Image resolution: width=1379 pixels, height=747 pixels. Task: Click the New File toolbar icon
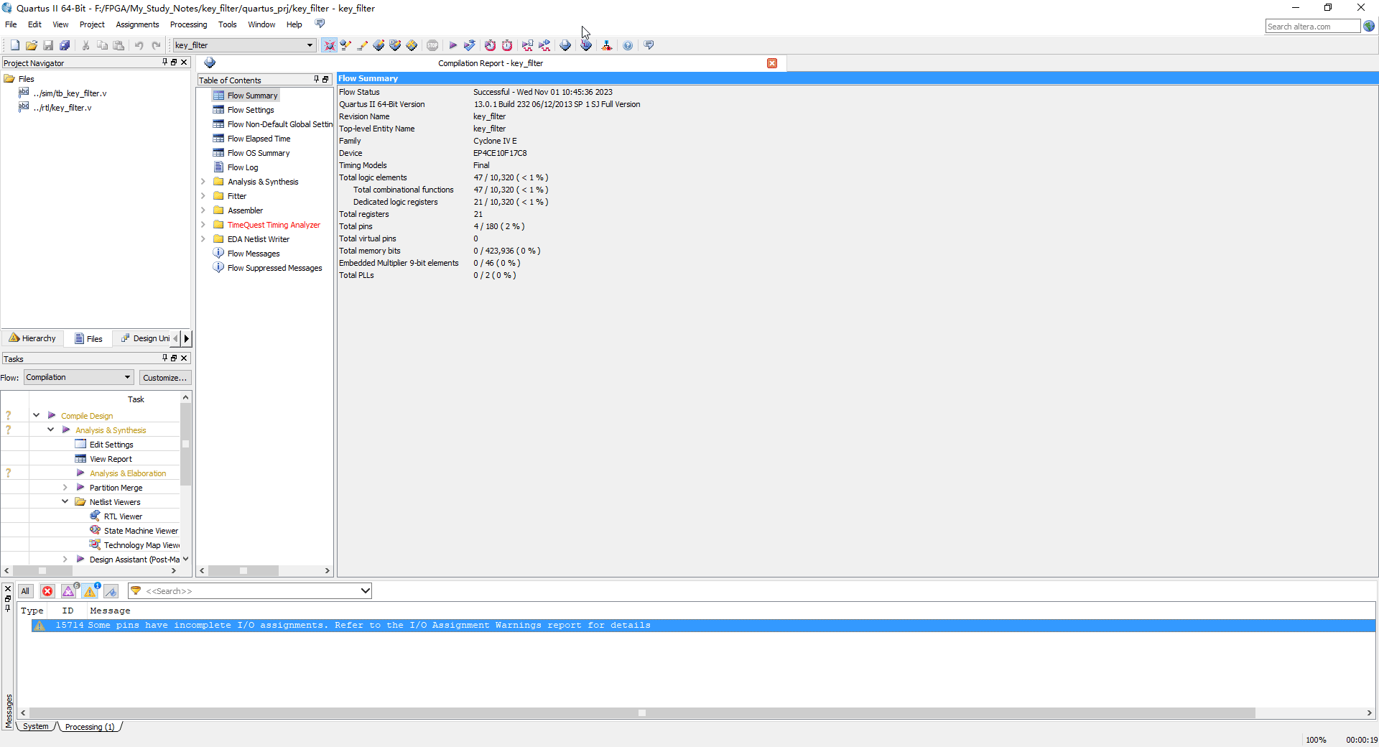coord(14,45)
